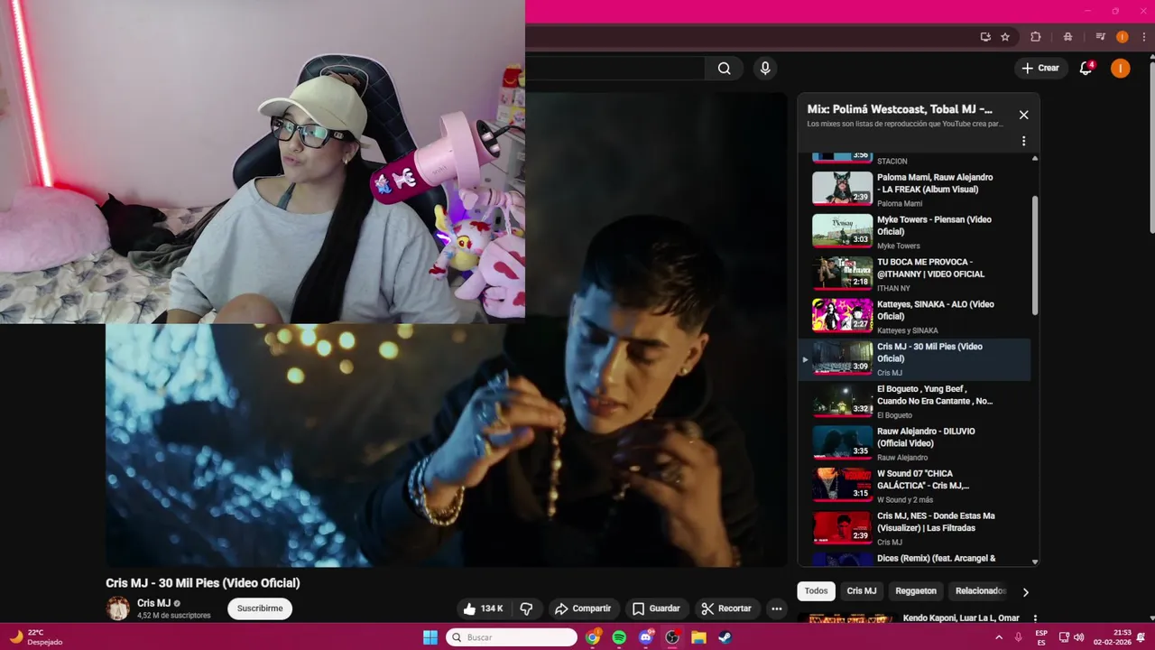Open Steam from taskbar

[725, 637]
